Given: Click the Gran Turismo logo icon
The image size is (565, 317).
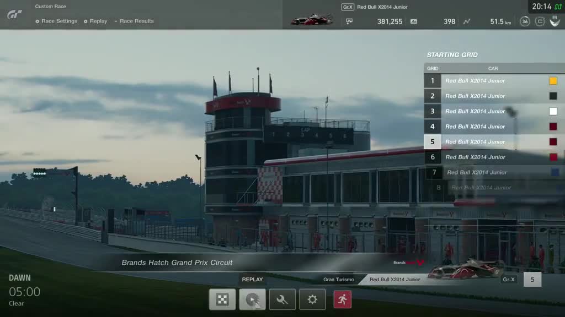Looking at the screenshot, I should (x=15, y=14).
